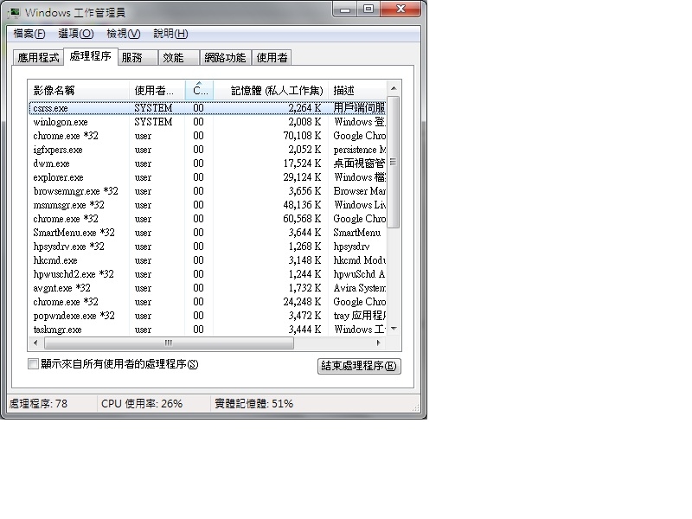This screenshot has width=692, height=519.
Task: Open the 說明(H) menu
Action: (170, 34)
